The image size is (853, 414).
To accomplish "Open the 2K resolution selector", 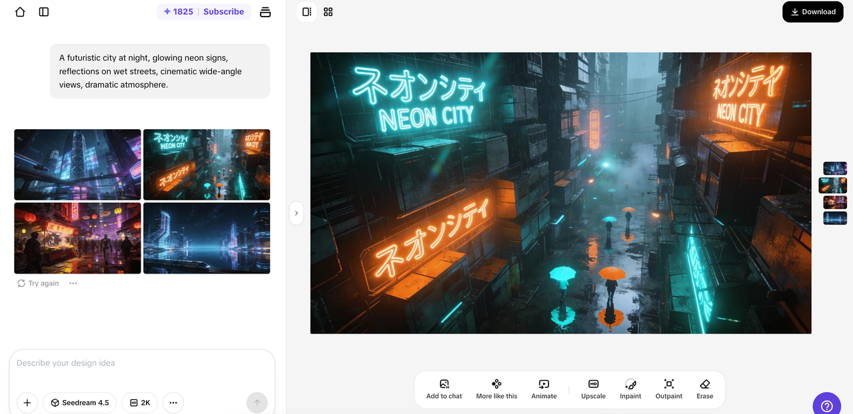I will click(x=140, y=403).
